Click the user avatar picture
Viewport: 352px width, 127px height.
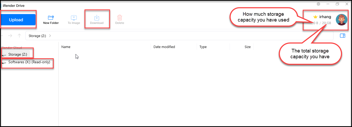point(341,20)
